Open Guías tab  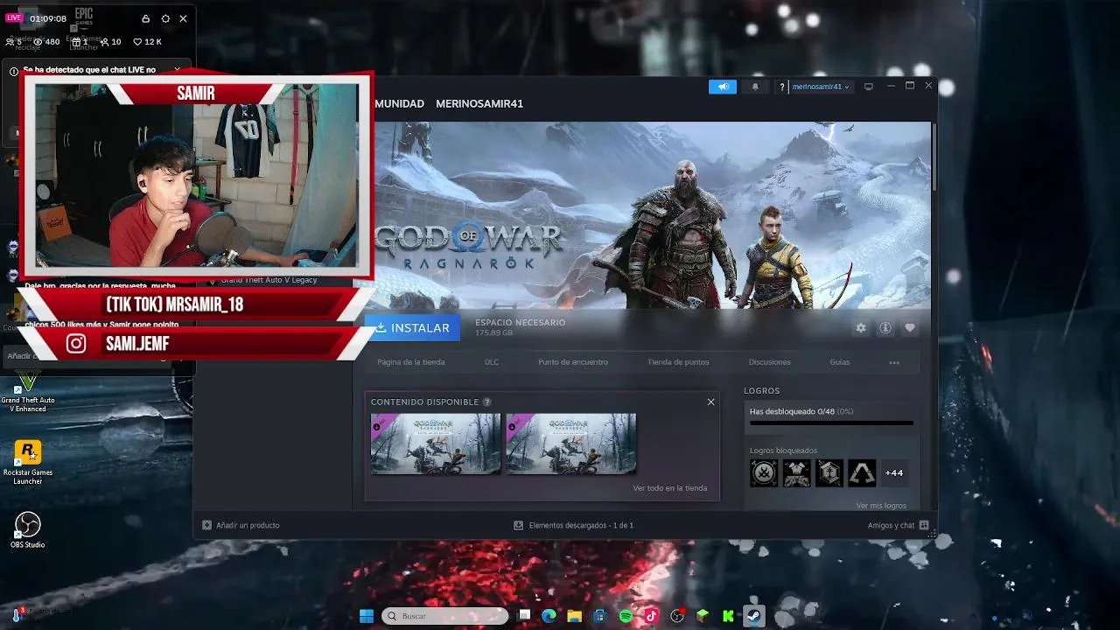pyautogui.click(x=839, y=362)
